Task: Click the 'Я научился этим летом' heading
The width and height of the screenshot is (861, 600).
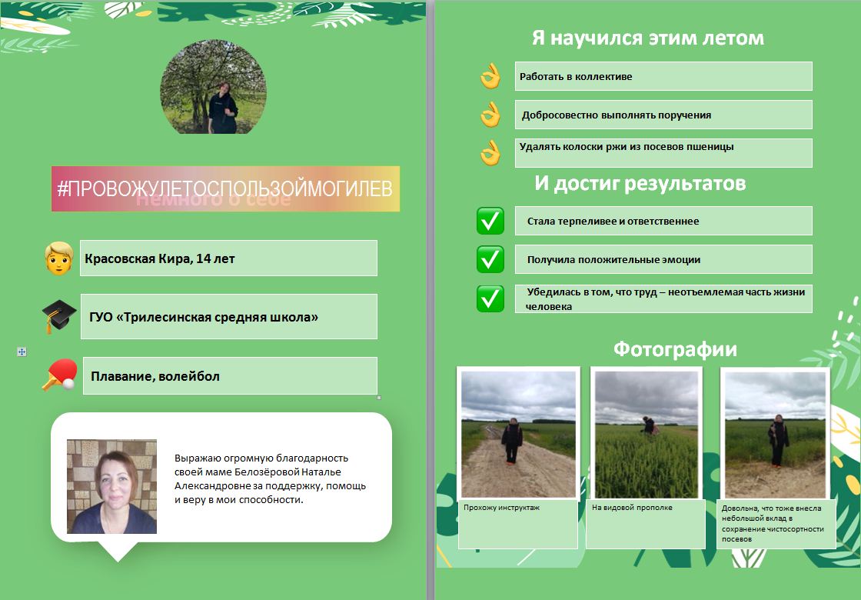Action: (x=648, y=38)
